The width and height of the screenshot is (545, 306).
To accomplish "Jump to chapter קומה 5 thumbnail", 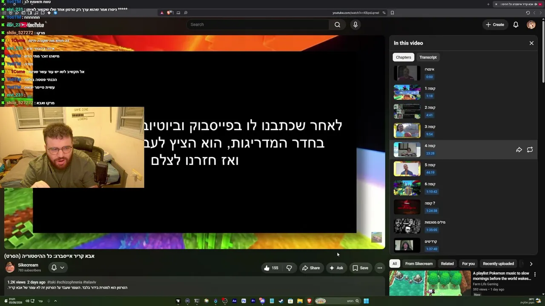I will click(x=407, y=169).
